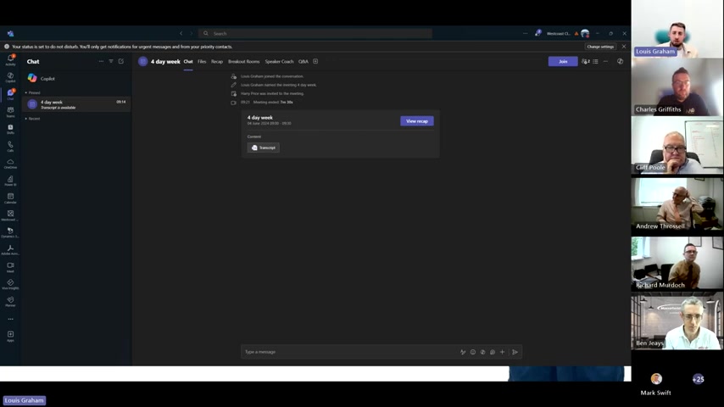The height and width of the screenshot is (407, 724).
Task: Start a new chat with compose icon
Action: [121, 61]
